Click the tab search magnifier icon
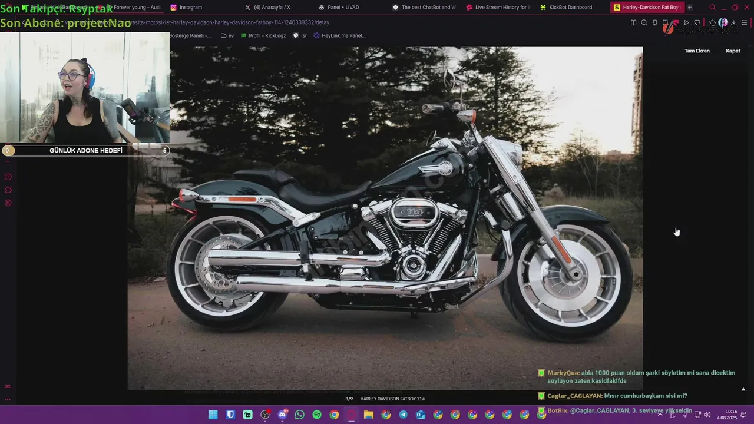Image resolution: width=754 pixels, height=424 pixels. (x=712, y=7)
